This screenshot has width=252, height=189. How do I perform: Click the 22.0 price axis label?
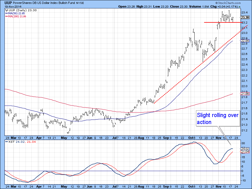tap(244, 86)
